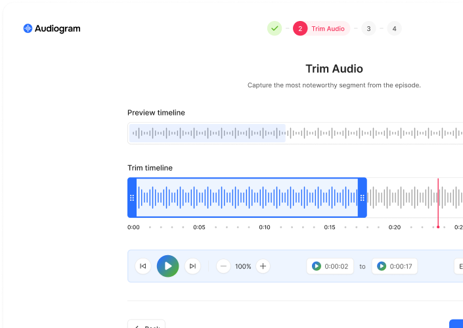Image resolution: width=463 pixels, height=328 pixels.
Task: Click the highlighted preview timeline region
Action: pyautogui.click(x=208, y=134)
